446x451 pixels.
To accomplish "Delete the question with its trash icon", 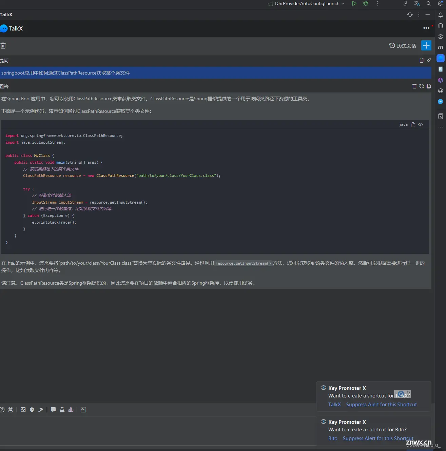I will point(422,60).
